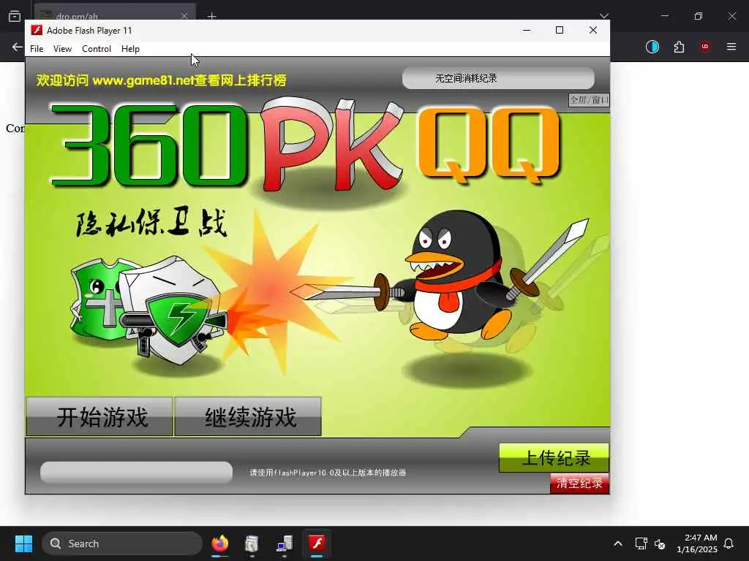Open the browser hamburger menu
This screenshot has width=749, height=561.
pos(731,47)
